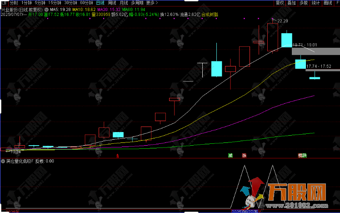This screenshot has height=213, width=340.
Task: Expand the 更多 period options
Action: coord(152,3)
